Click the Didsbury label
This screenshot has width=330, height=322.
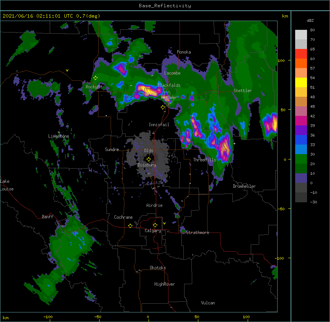click(147, 165)
